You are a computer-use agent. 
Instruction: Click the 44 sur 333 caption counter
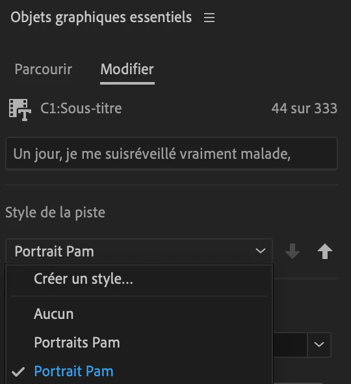pyautogui.click(x=304, y=109)
